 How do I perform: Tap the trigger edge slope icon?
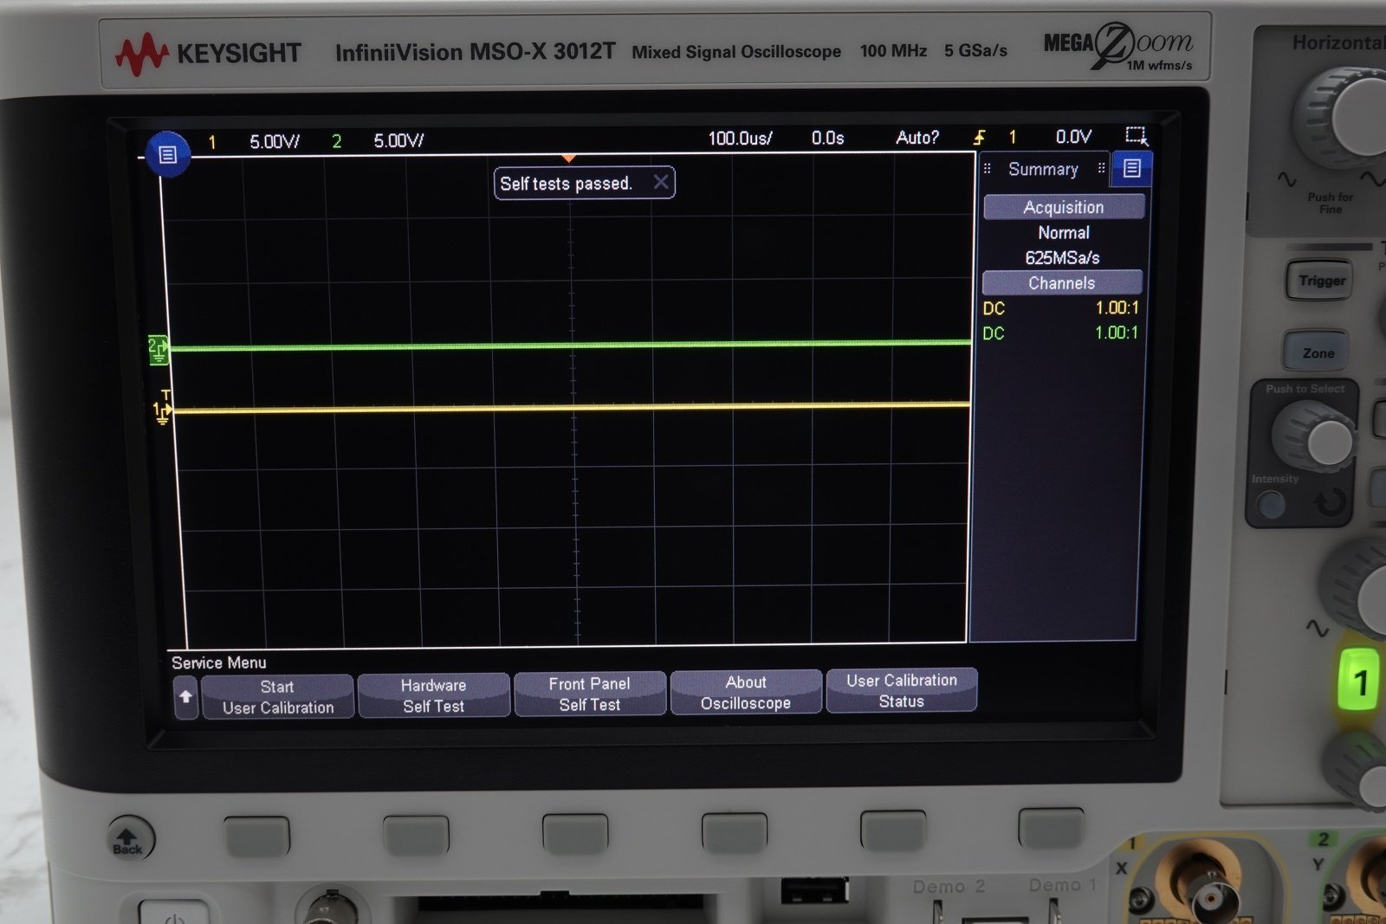(x=980, y=137)
